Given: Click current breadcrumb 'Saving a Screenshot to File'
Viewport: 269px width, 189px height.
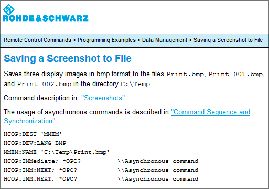Looking at the screenshot, I should (228, 40).
